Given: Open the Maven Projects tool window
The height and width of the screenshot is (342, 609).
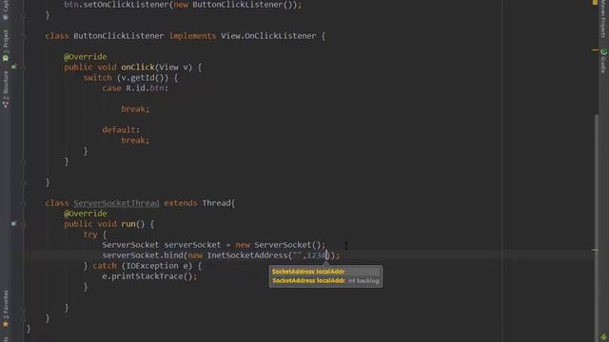Looking at the screenshot, I should tap(603, 19).
